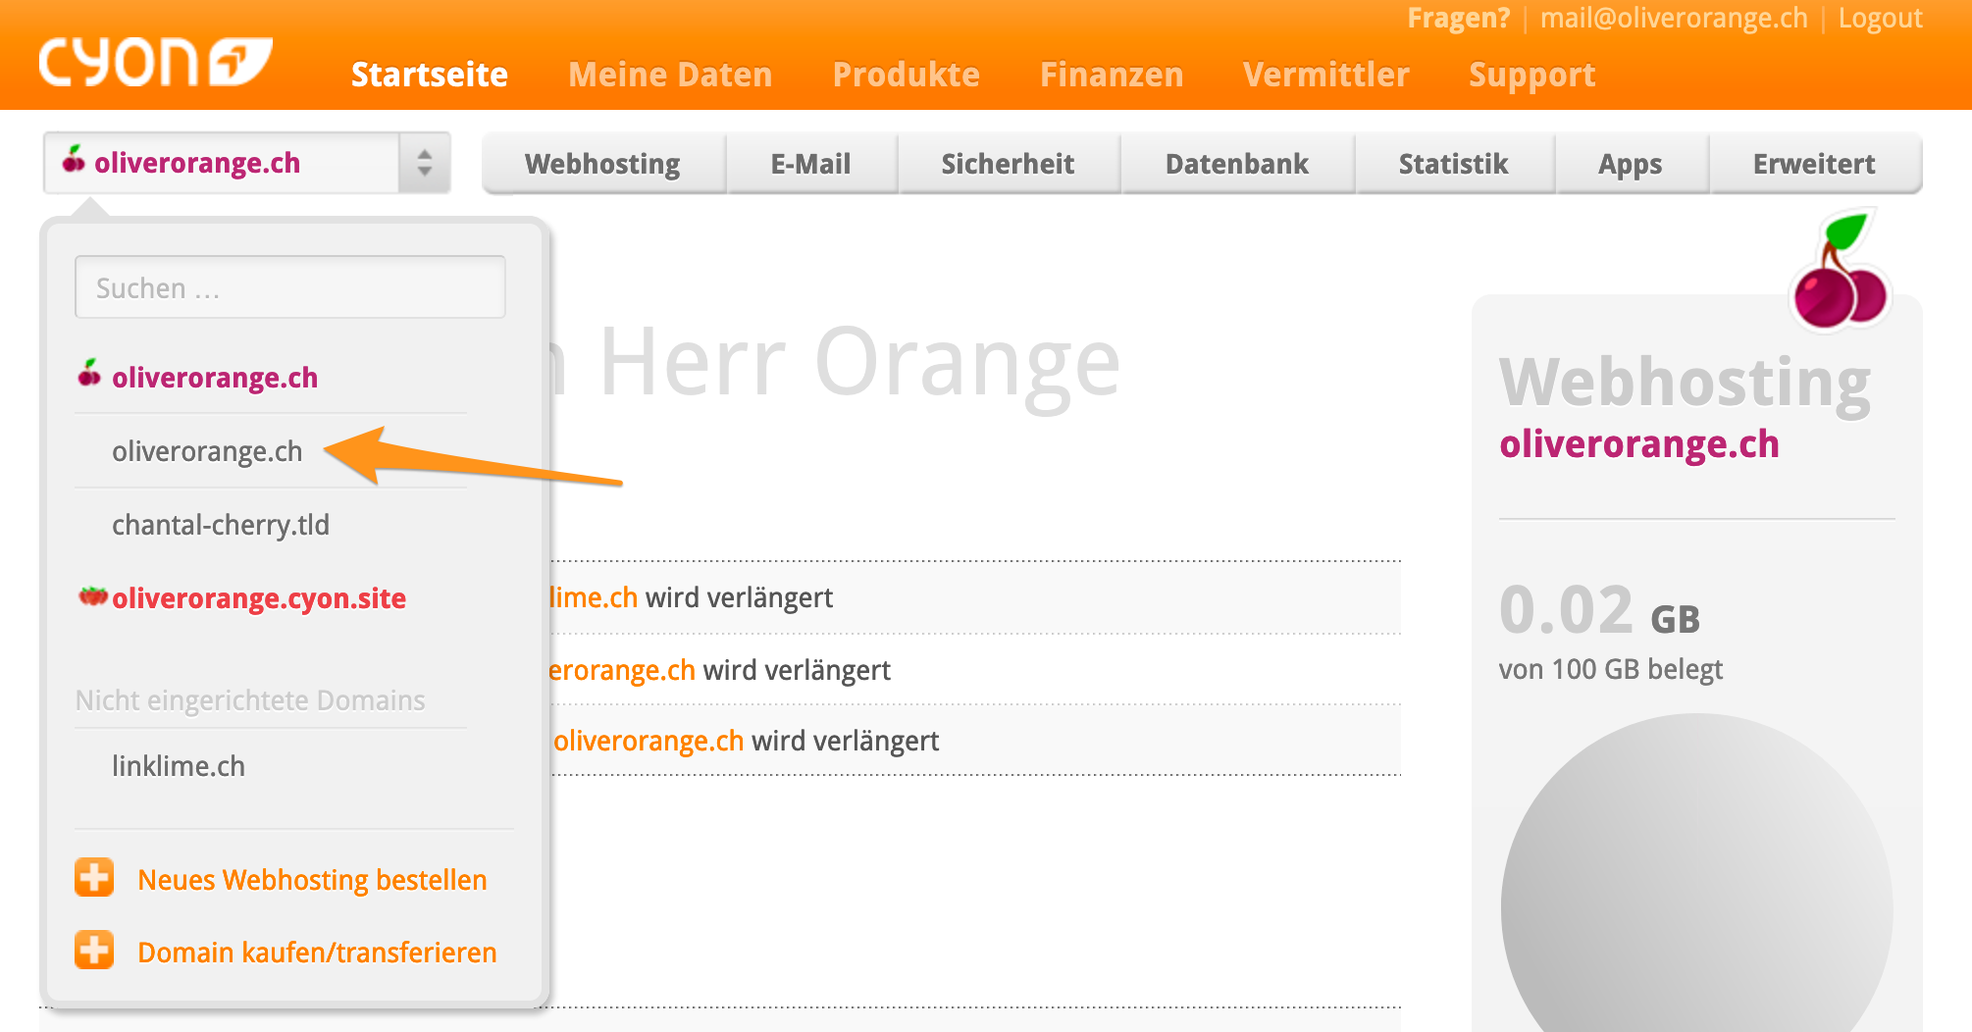The image size is (1972, 1032).
Task: Switch to the Erweitert tab
Action: [x=1815, y=164]
